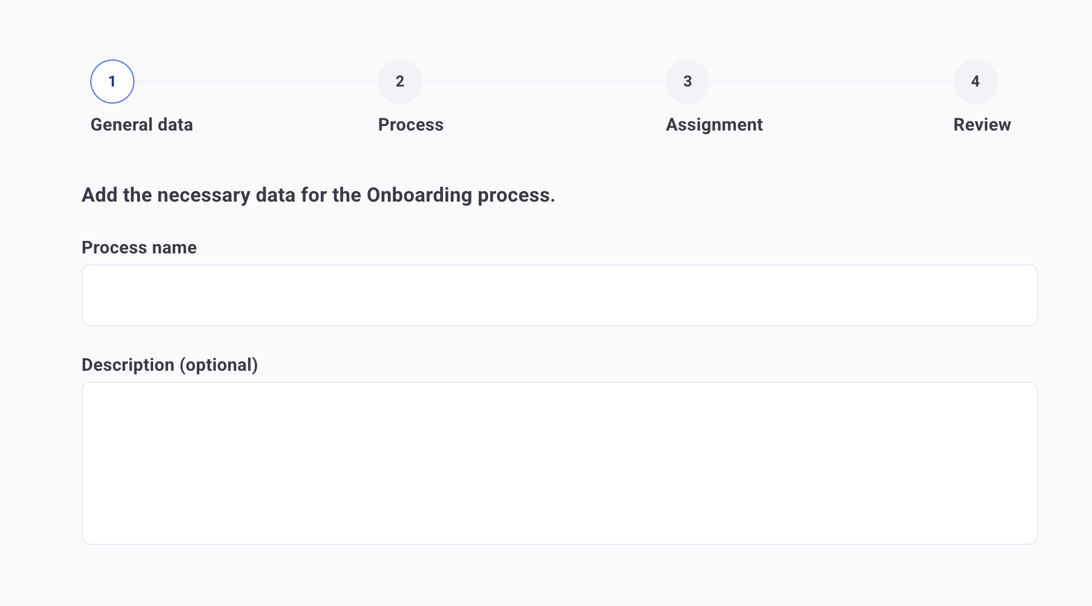The image size is (1092, 606).
Task: Click the word "data" in General data
Action: pos(175,125)
